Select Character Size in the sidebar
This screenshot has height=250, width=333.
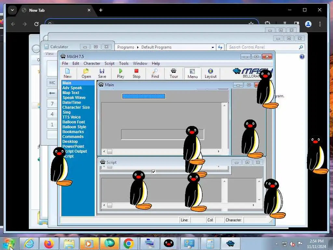click(76, 107)
